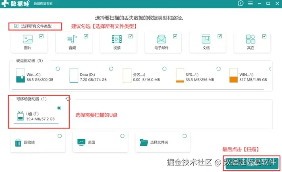The height and width of the screenshot is (172, 282).
Task: Select the 分区 16.0 MB radio button
Action: coord(164,69)
